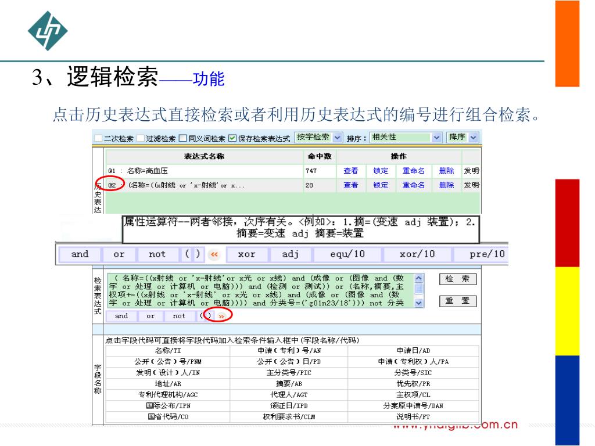Click the orange collapse « arrows icon
The image size is (595, 446).
214,254
